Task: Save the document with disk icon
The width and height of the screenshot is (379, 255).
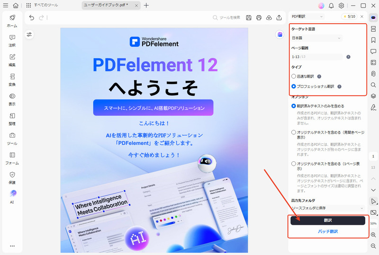Action: coord(248,18)
